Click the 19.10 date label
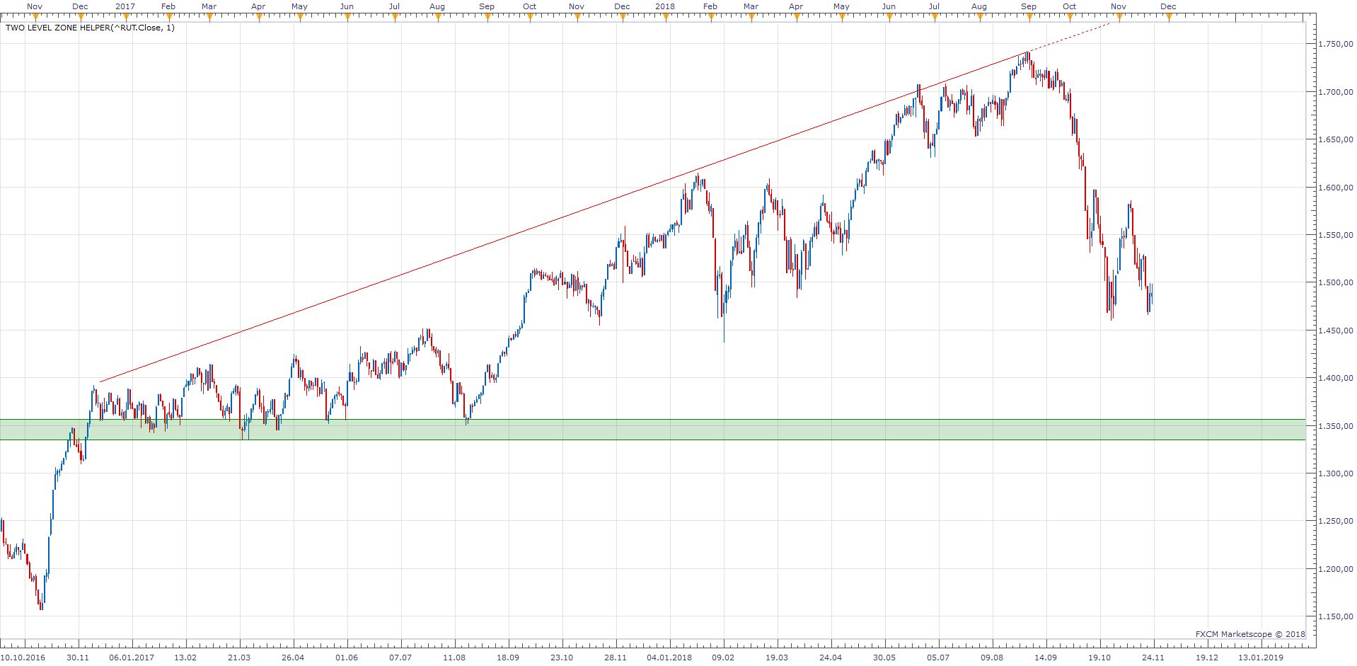The width and height of the screenshot is (1357, 666). pyautogui.click(x=1099, y=658)
